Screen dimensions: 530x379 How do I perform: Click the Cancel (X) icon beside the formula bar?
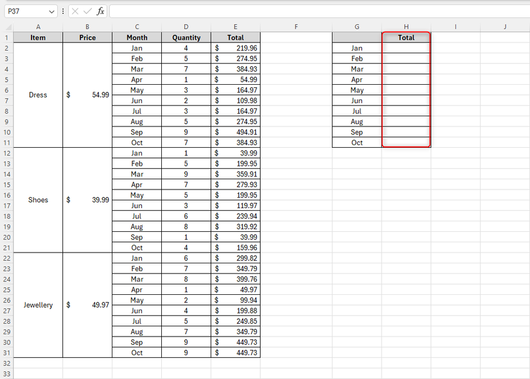click(75, 11)
